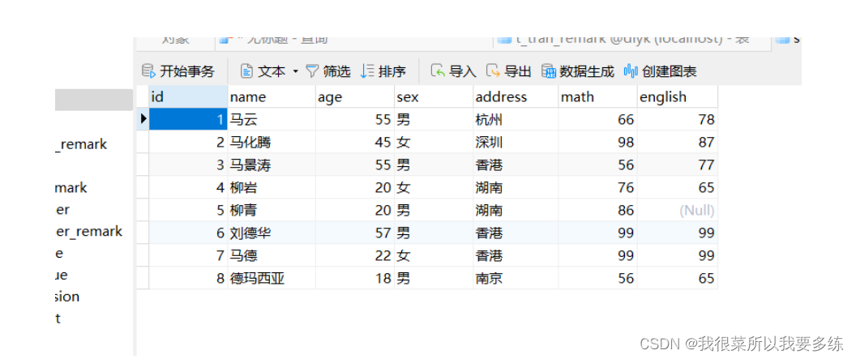Select the address column header
856x359 pixels.
(516, 96)
